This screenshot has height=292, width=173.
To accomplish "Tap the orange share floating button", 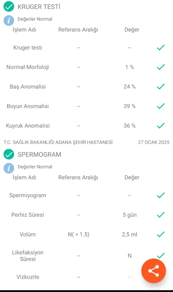I will coord(154,271).
